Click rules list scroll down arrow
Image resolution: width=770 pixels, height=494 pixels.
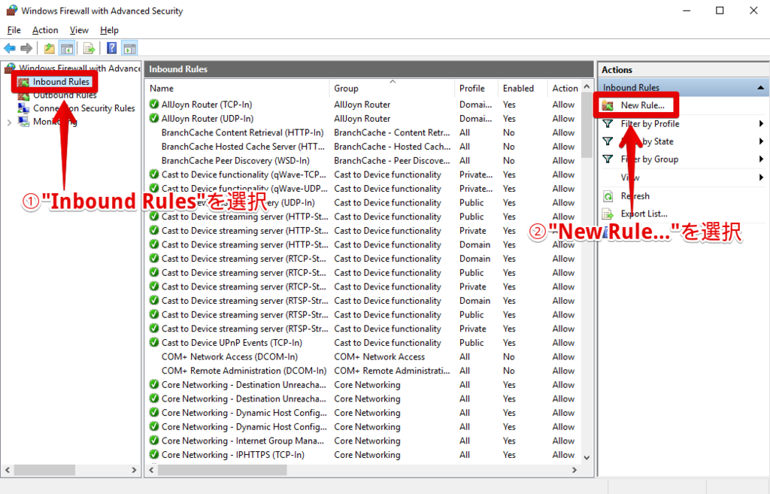coord(587,457)
